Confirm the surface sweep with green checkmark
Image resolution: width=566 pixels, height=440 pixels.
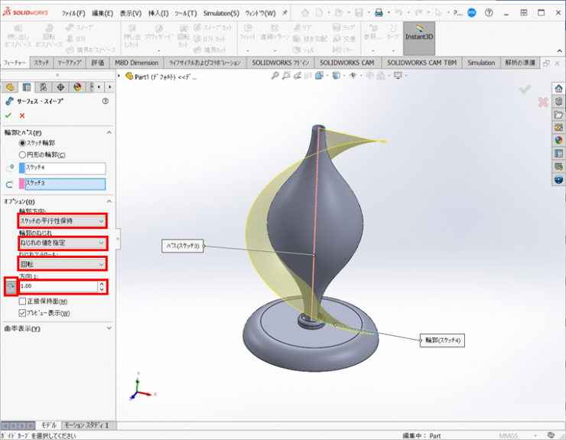coord(8,115)
